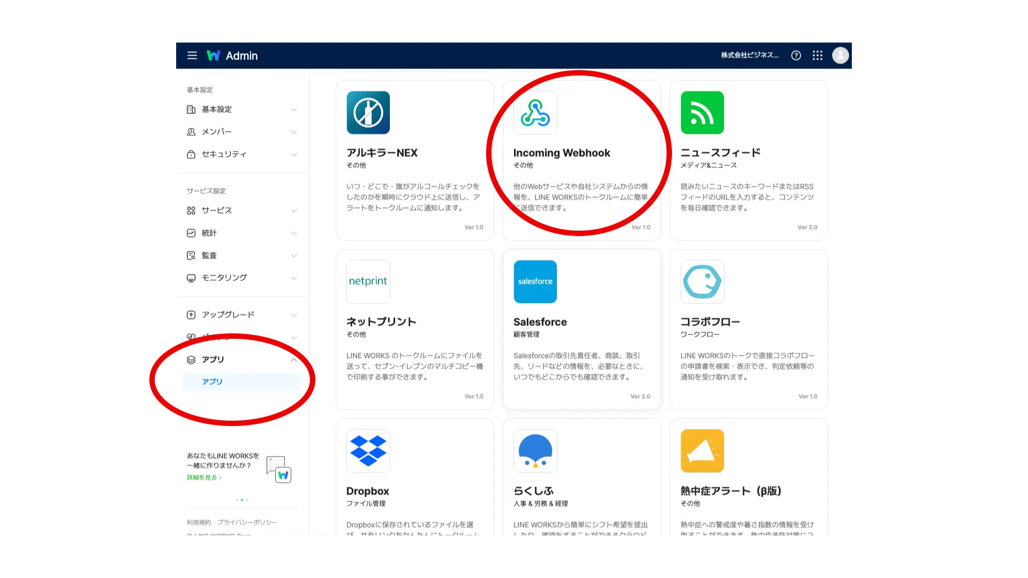Click Ver 2.0 on Salesforce card

coord(640,397)
